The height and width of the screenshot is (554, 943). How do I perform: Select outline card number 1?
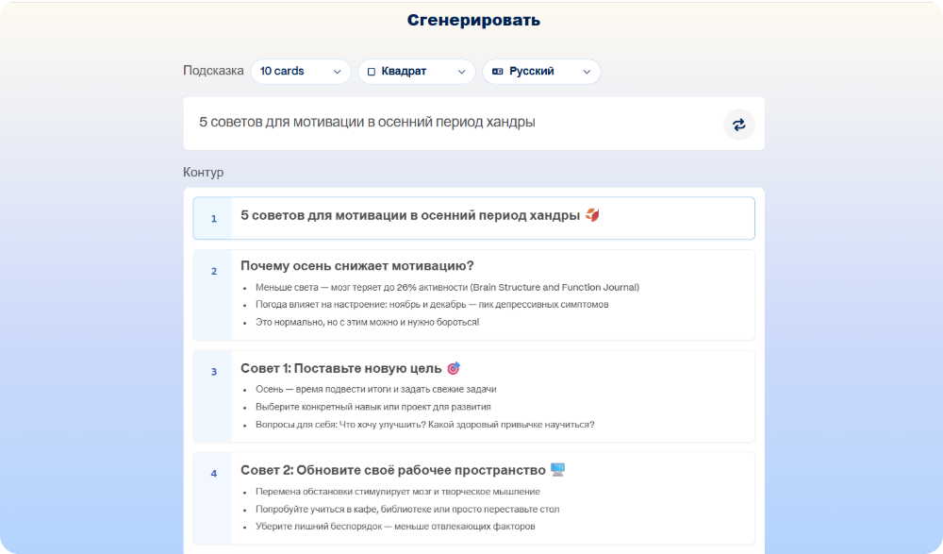click(x=213, y=218)
